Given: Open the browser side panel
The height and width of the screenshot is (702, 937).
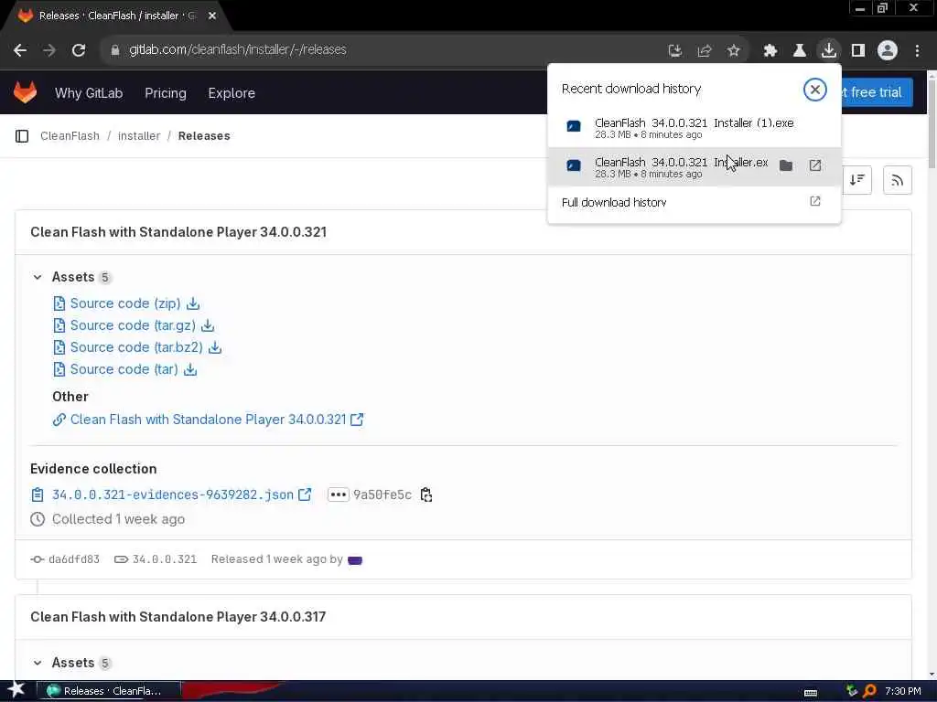Looking at the screenshot, I should tap(858, 50).
